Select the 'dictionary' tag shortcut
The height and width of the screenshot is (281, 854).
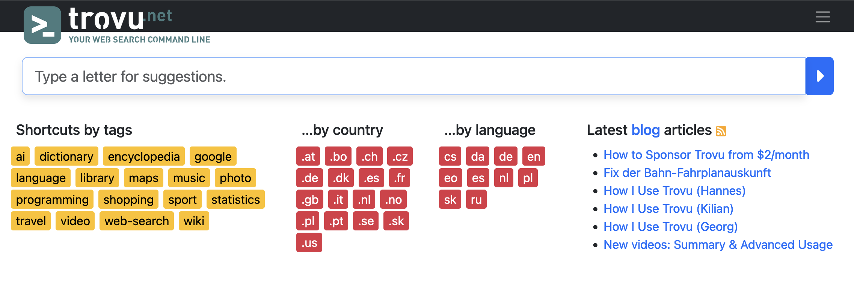[x=66, y=156]
